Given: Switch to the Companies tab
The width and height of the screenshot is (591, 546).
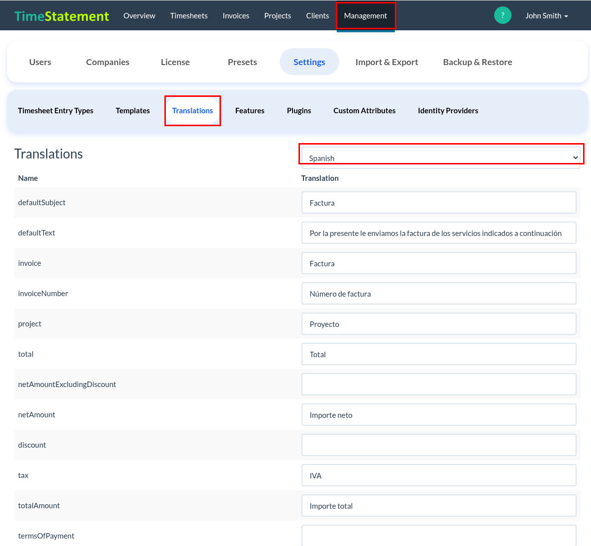Looking at the screenshot, I should click(x=107, y=62).
